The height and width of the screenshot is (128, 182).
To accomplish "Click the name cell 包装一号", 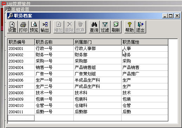I will pyautogui.click(x=54, y=99).
